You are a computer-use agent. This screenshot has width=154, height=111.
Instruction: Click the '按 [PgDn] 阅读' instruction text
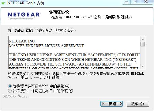tap(42, 30)
